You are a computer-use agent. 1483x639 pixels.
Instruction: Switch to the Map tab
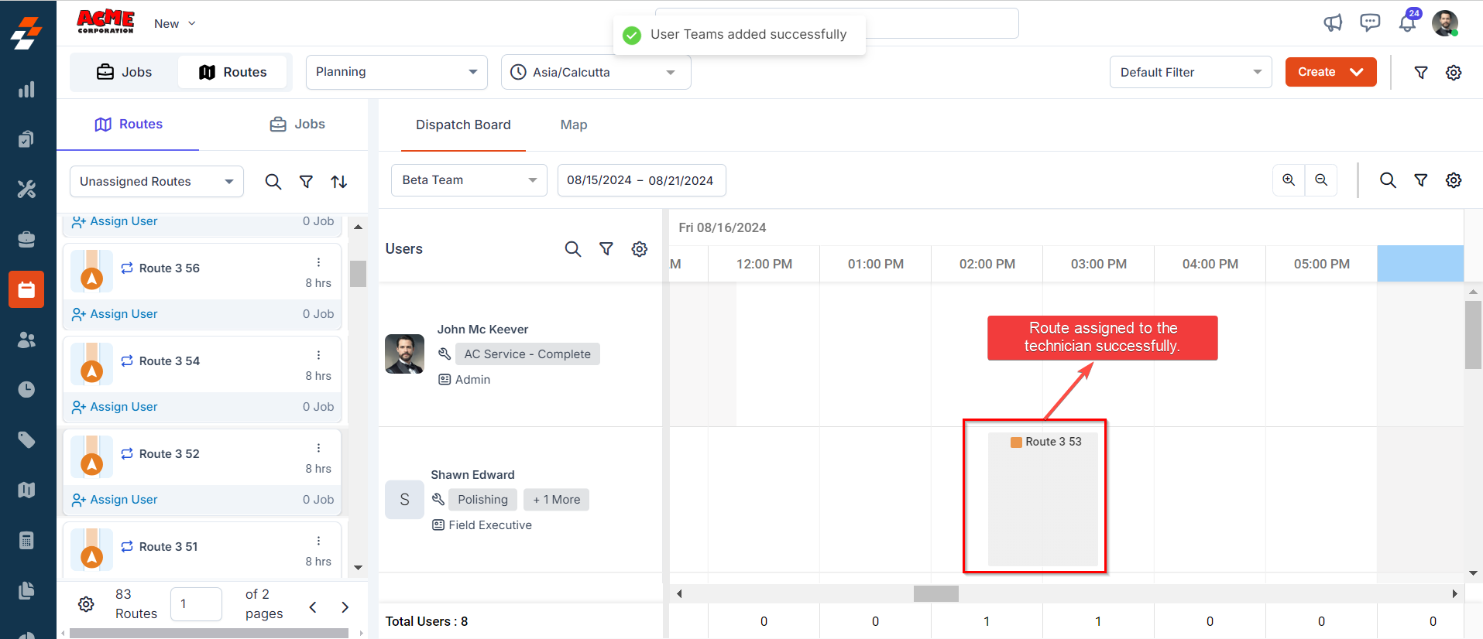coord(573,125)
